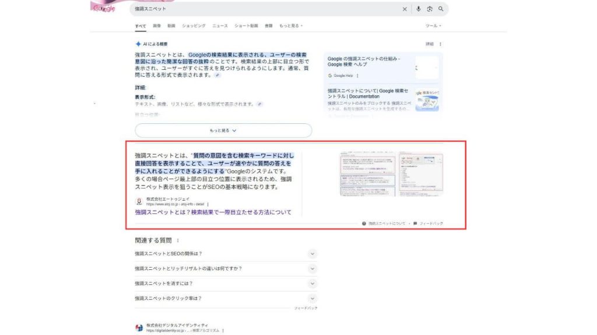Open 強調スニペットについて Google 検索セントラル card

click(x=383, y=99)
